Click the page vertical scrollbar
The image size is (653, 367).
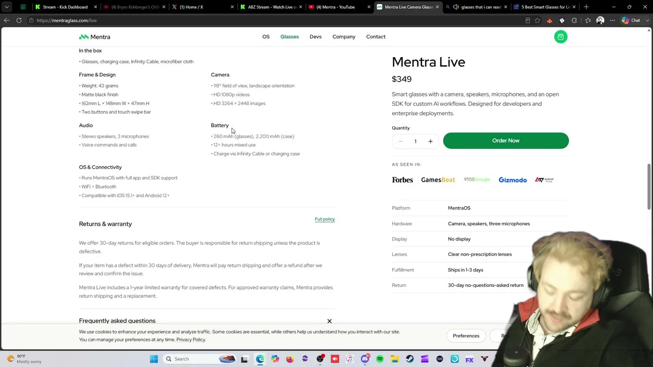(x=649, y=186)
